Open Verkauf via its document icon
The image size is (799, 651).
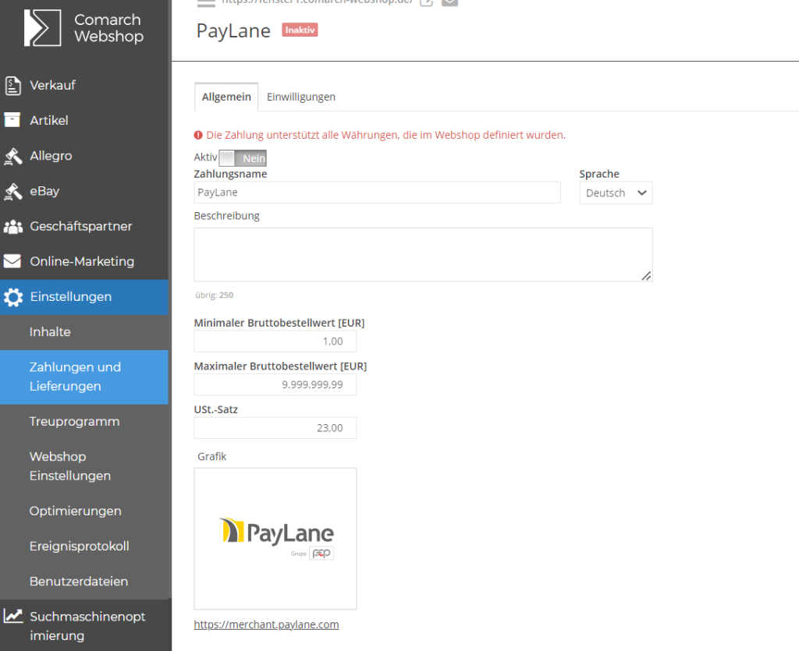pos(12,86)
